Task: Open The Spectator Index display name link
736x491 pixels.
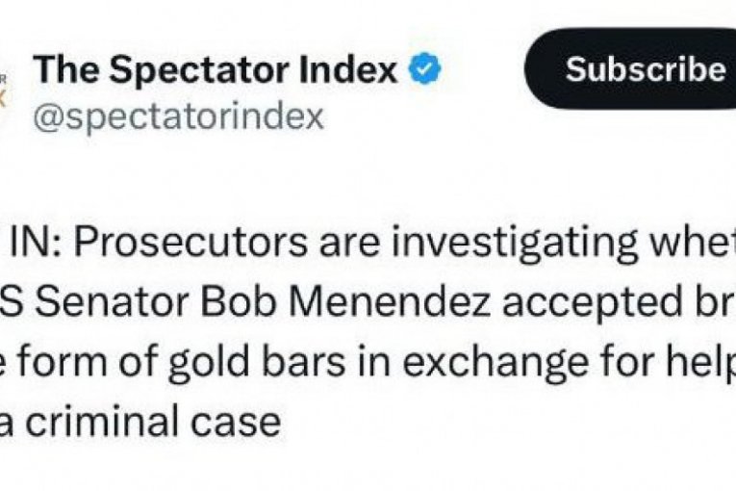Action: tap(215, 70)
